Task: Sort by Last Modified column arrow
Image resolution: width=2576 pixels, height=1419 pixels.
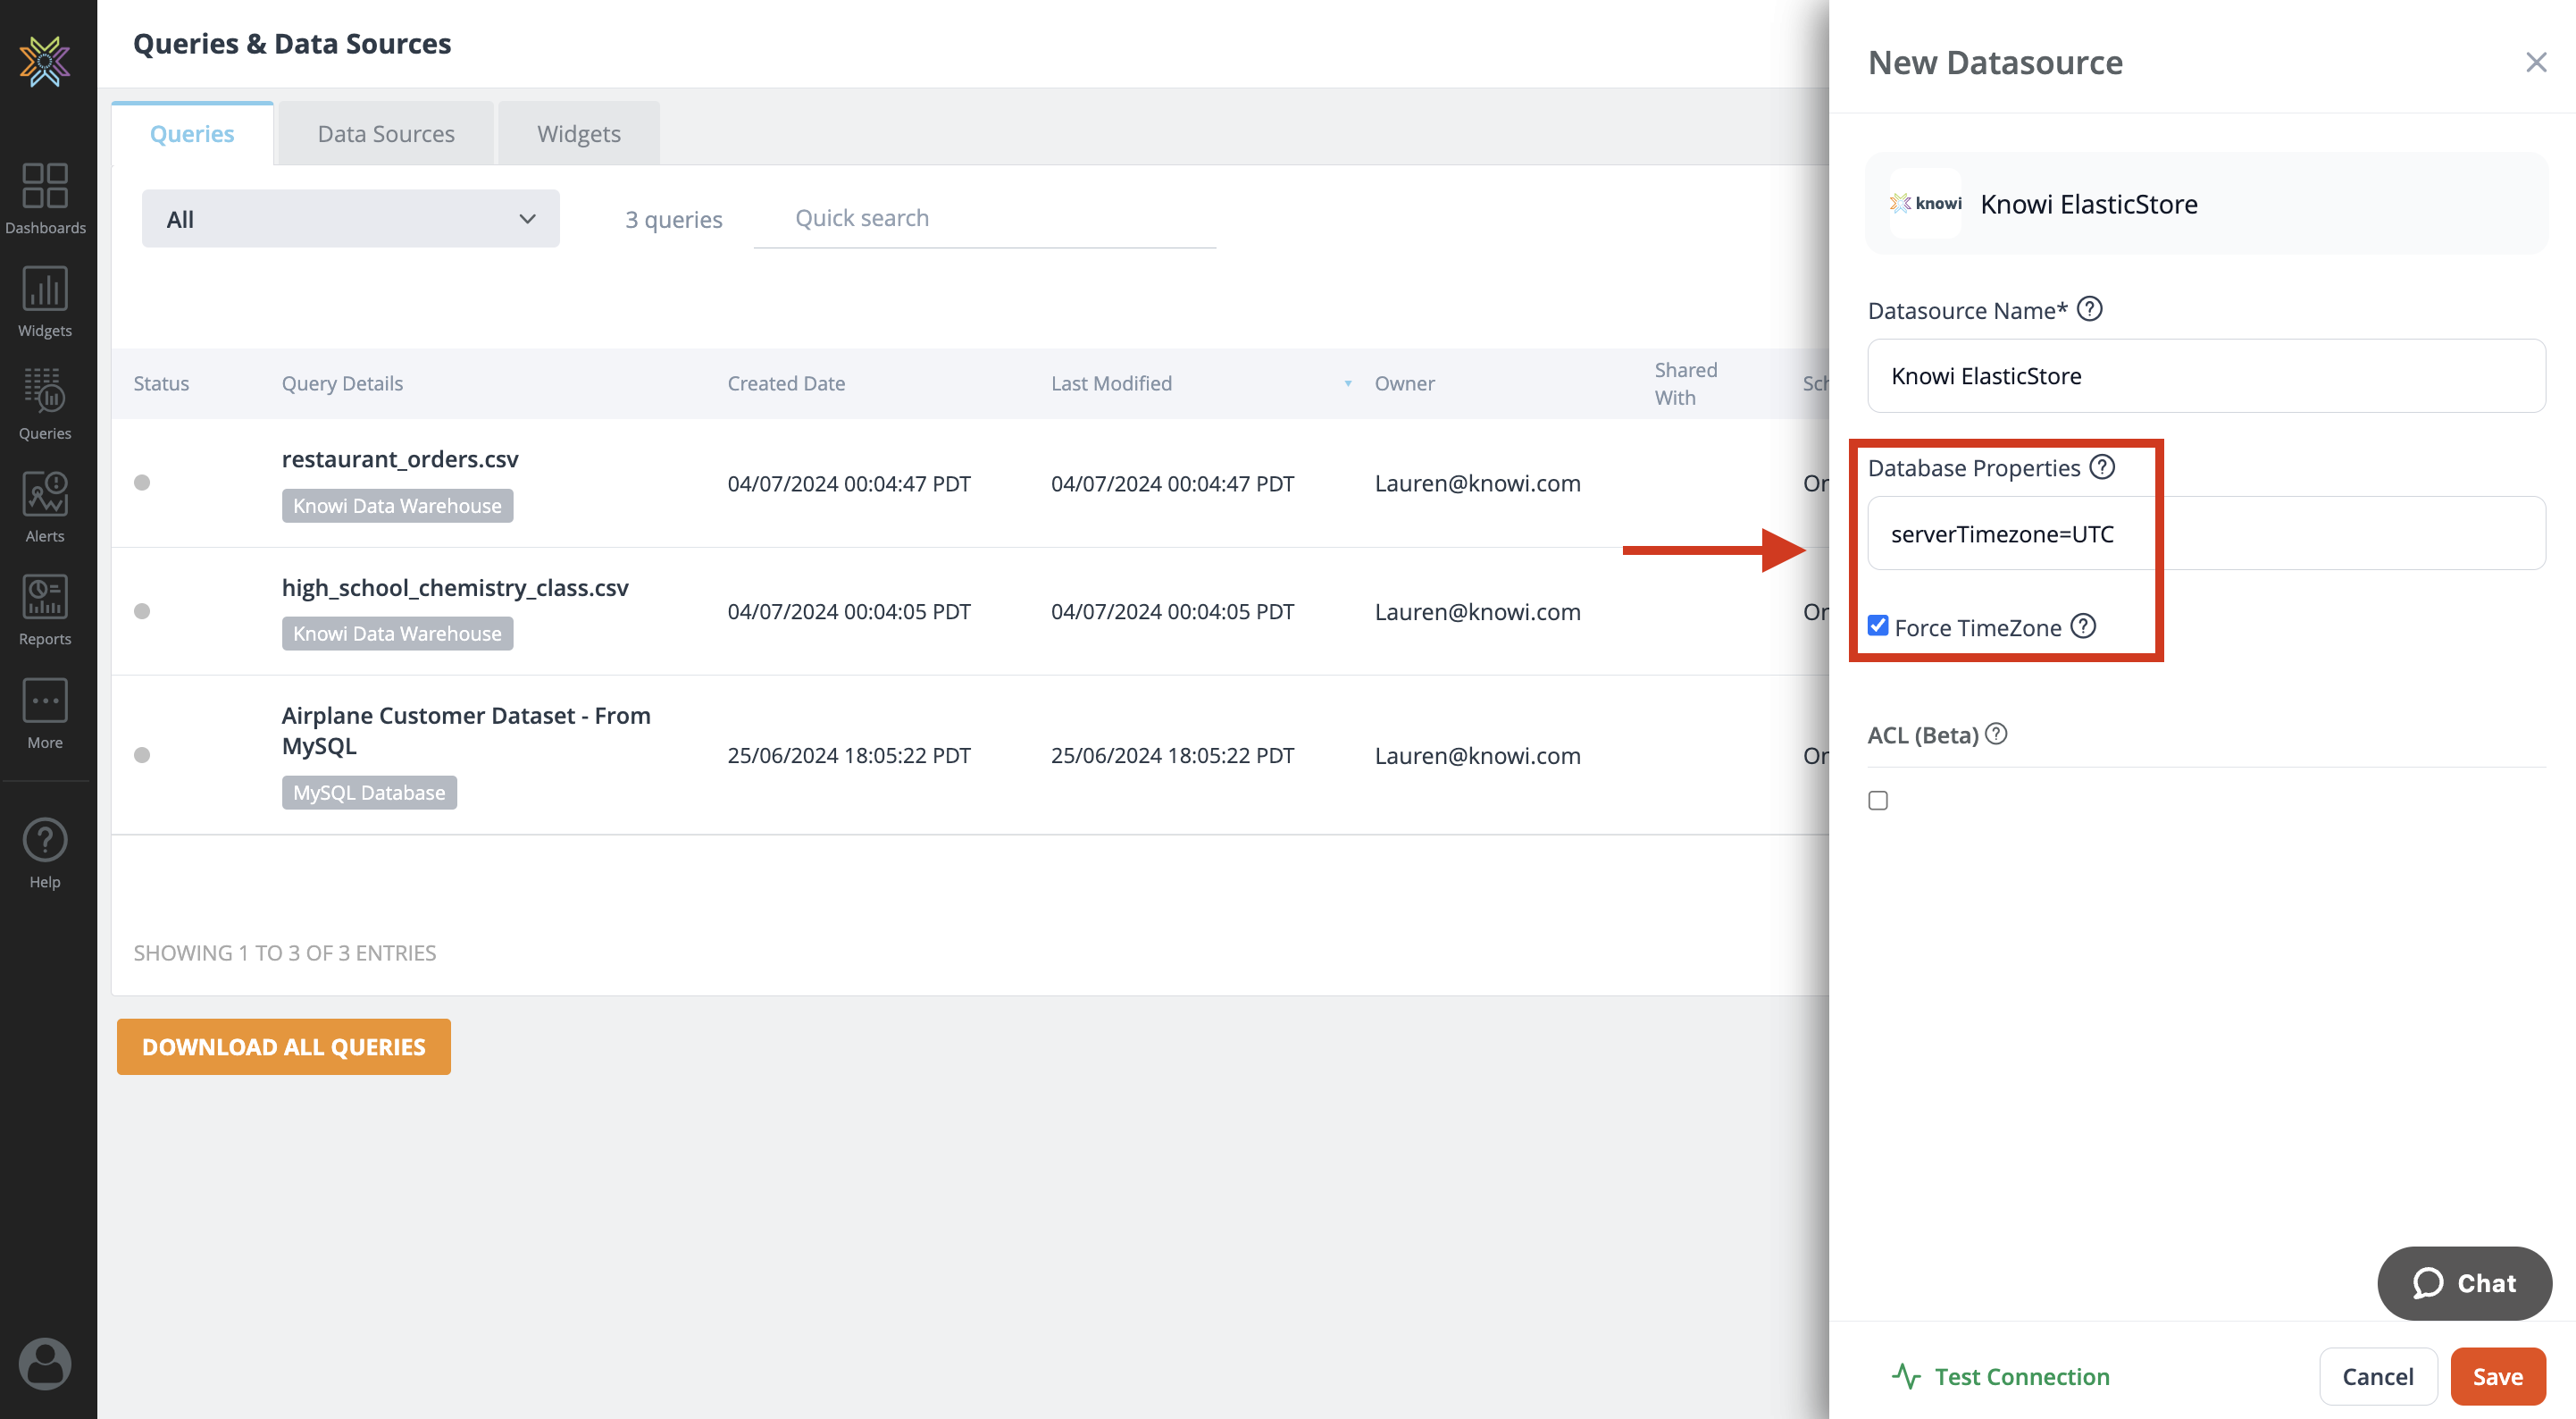Action: click(1347, 383)
